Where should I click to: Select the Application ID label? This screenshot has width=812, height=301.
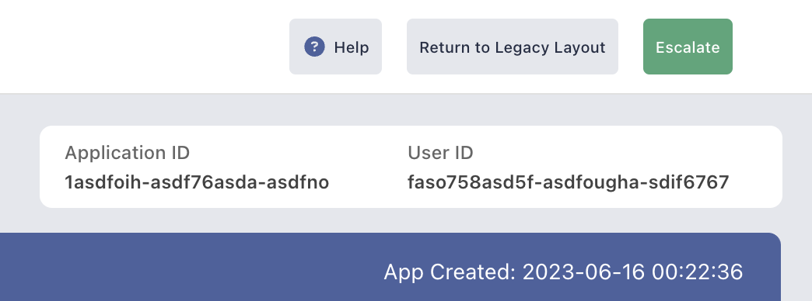pyautogui.click(x=128, y=153)
